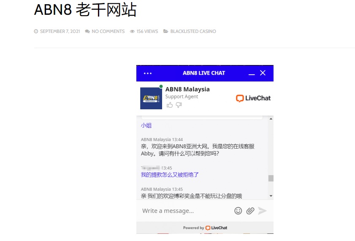Image resolution: width=355 pixels, height=241 pixels.
Task: Open the BLACKLISTED CASINO category link
Action: (193, 31)
